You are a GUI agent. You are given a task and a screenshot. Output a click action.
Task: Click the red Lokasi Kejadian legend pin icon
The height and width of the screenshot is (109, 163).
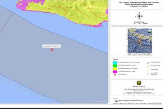(115, 75)
